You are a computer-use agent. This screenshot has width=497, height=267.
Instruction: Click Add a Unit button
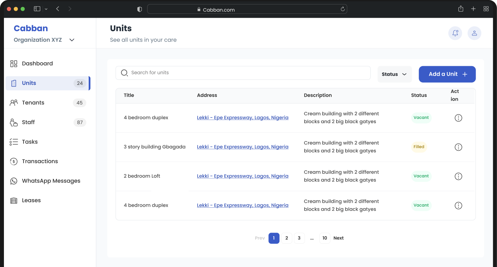point(447,74)
